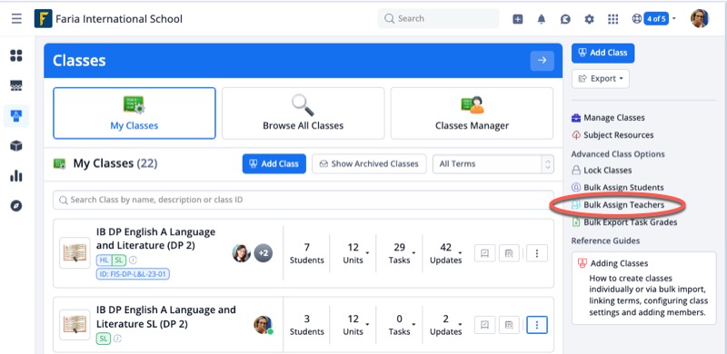Click info icon next to the lone SL tag
This screenshot has height=354, width=727.
(118, 339)
